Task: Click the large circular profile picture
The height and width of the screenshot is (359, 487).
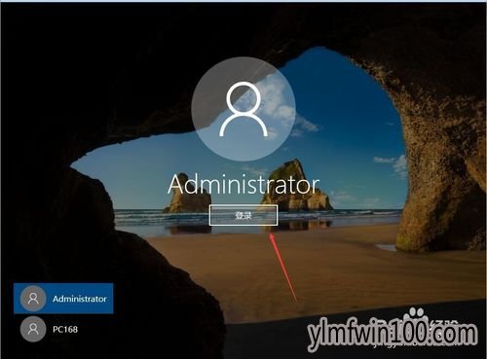Action: click(243, 109)
